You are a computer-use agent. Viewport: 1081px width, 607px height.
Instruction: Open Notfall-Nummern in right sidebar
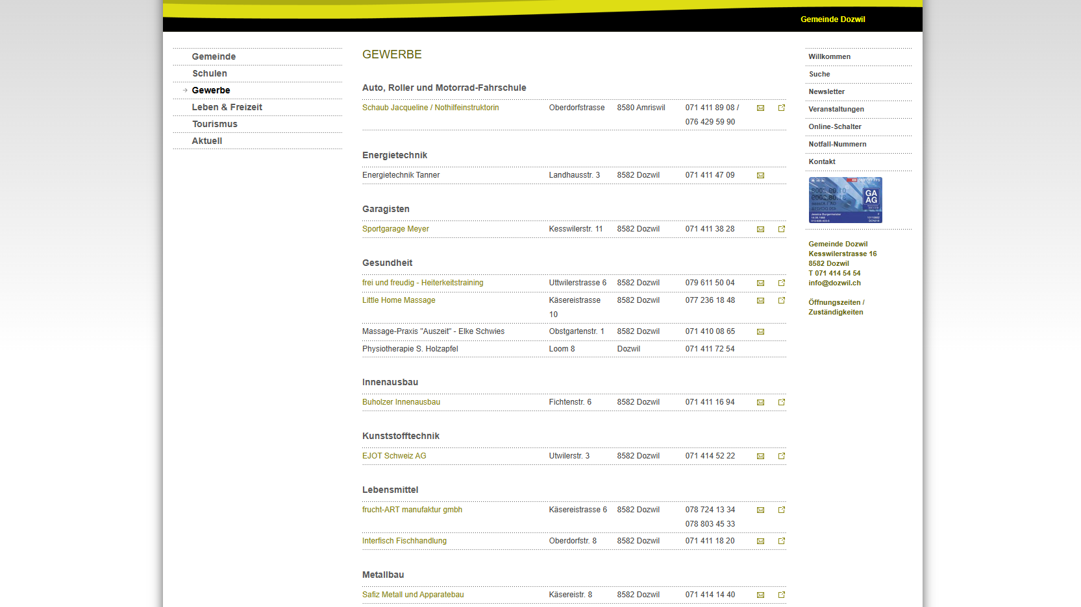[838, 144]
